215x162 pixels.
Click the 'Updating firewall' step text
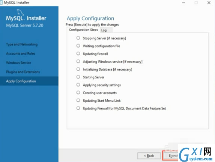pos(95,54)
